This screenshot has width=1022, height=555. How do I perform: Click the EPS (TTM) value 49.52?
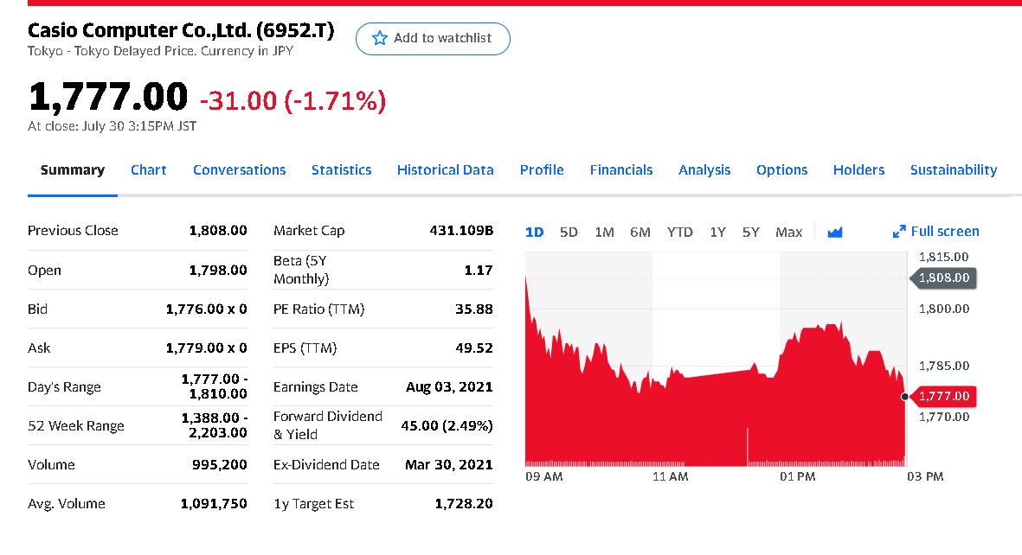474,348
